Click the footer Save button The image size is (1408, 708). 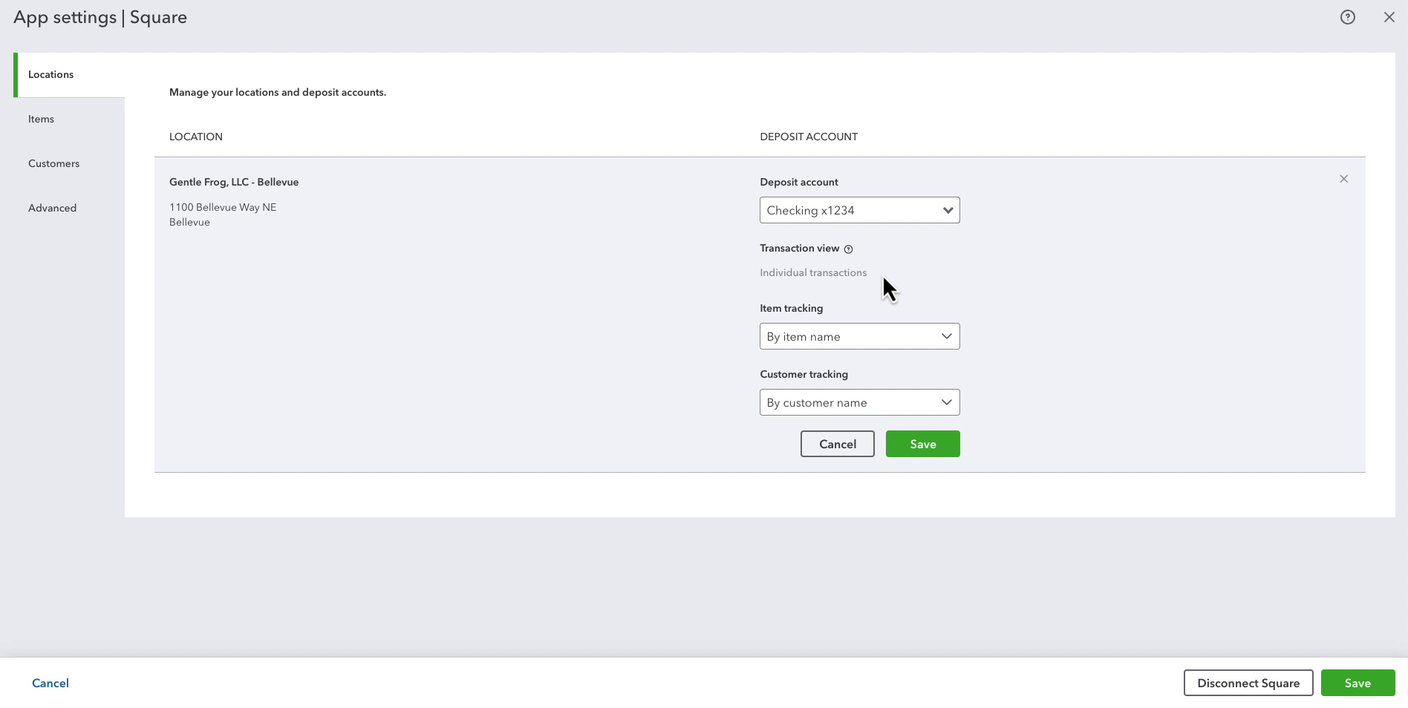(1358, 683)
